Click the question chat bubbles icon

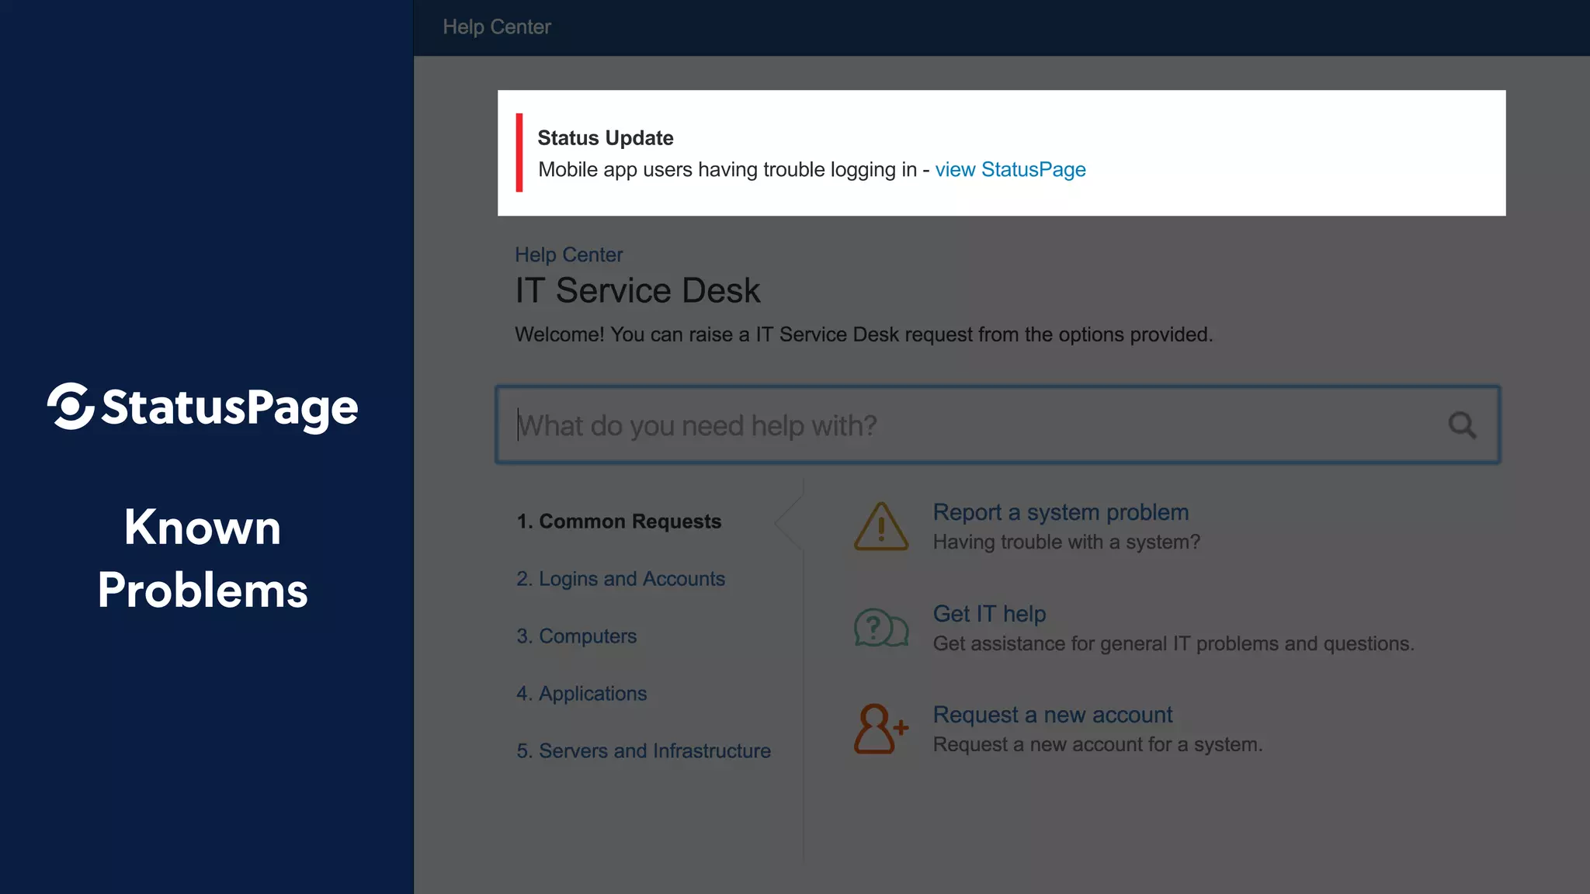coord(881,627)
